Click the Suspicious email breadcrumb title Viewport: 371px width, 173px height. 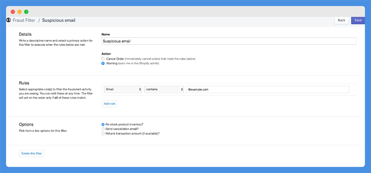coord(59,20)
